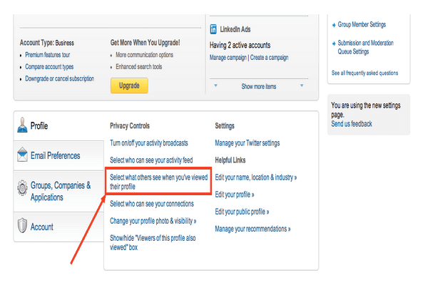Select what others see when you've viewed their profile
433x290 pixels.
(158, 182)
